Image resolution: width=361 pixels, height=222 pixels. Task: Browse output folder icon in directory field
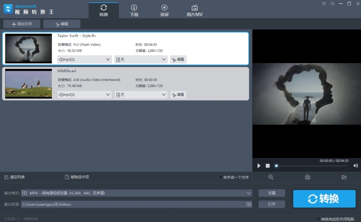pos(249,204)
